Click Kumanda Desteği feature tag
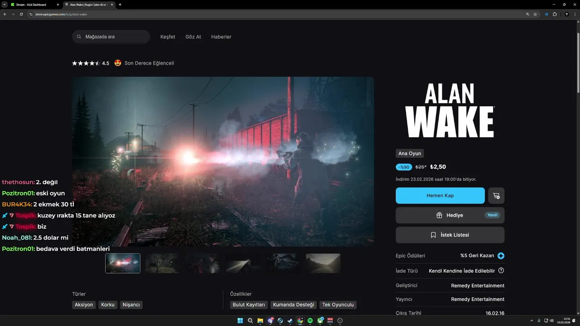The image size is (580, 326). [x=294, y=305]
